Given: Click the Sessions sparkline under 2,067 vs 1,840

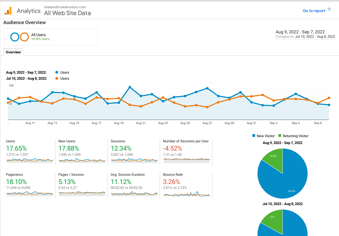Looking at the screenshot, I should [134, 160].
